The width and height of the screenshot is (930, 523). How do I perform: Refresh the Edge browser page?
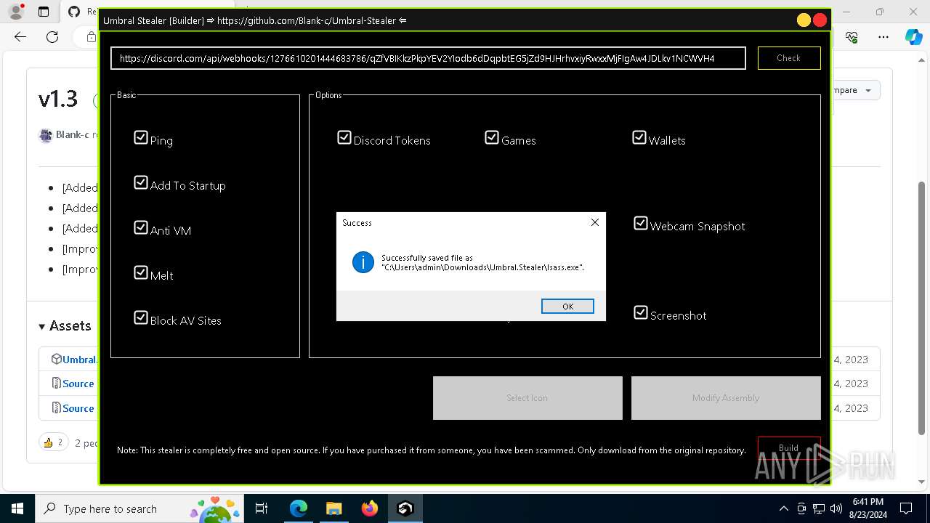[52, 37]
